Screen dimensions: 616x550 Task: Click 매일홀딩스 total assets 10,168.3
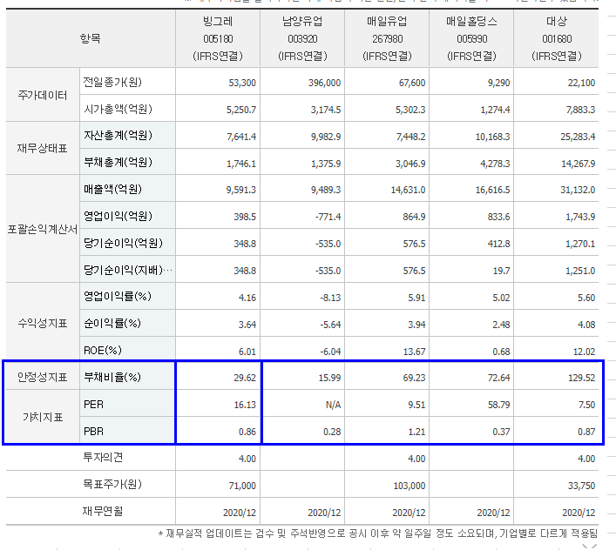coord(492,137)
